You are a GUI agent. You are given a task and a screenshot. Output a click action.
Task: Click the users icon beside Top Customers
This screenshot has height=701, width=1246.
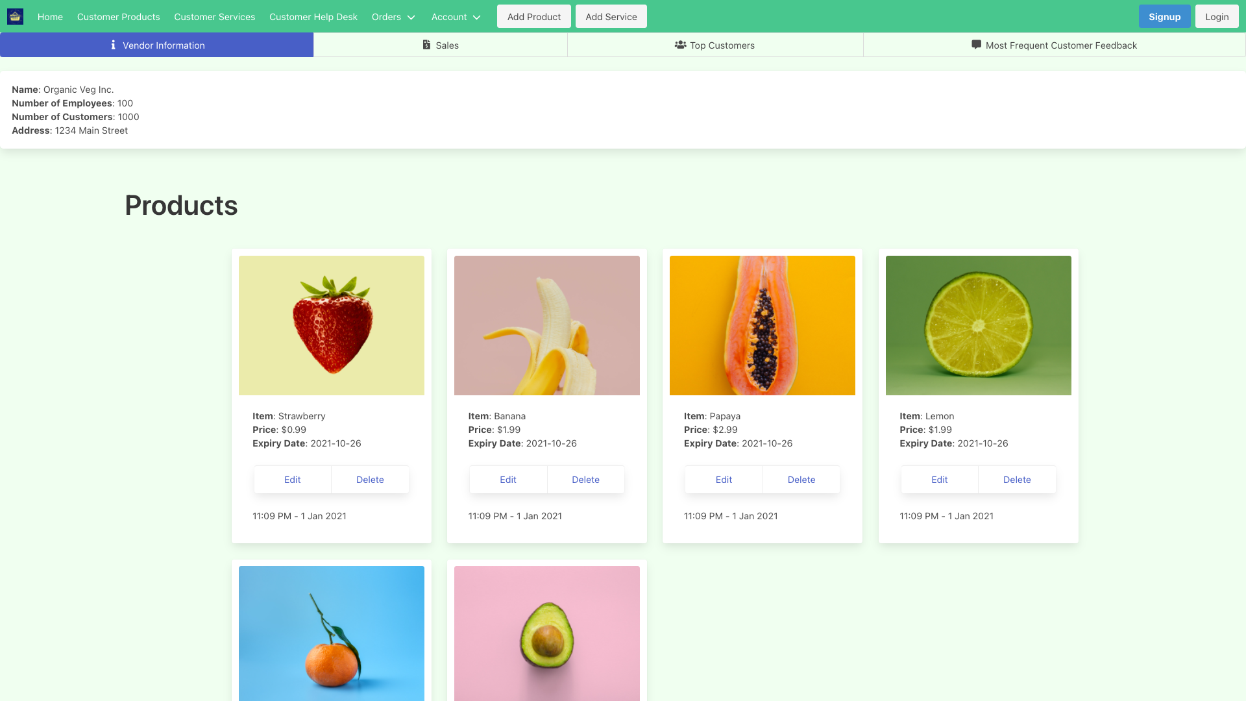pos(680,45)
